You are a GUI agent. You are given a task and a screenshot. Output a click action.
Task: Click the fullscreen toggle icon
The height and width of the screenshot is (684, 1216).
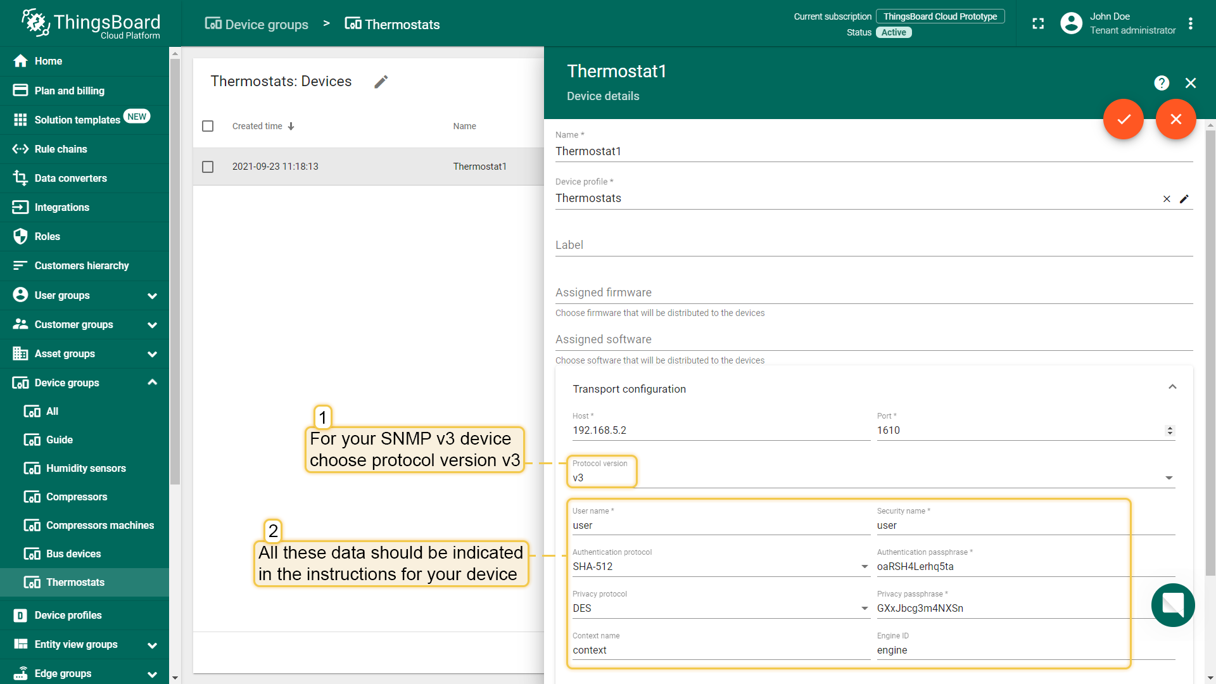[x=1038, y=24]
